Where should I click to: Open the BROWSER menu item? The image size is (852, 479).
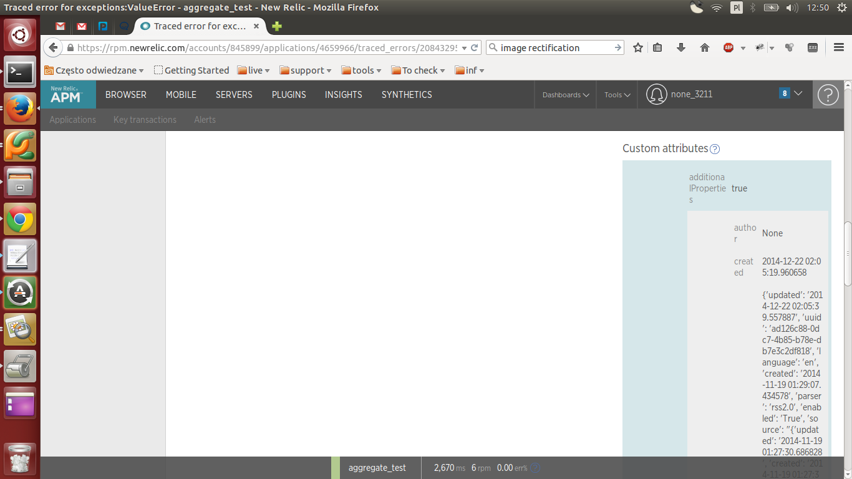(x=126, y=95)
